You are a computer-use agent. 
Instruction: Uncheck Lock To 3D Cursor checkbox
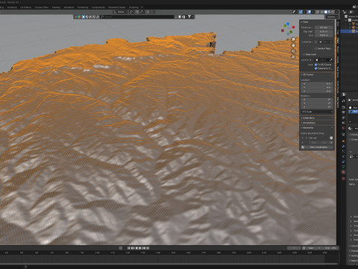315,65
